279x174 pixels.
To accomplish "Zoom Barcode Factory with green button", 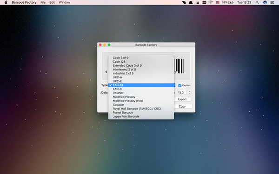I will [x=109, y=45].
